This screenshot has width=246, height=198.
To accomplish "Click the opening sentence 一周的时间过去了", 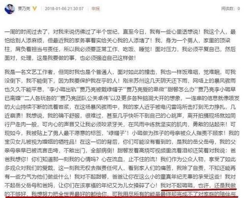I will tap(26, 32).
